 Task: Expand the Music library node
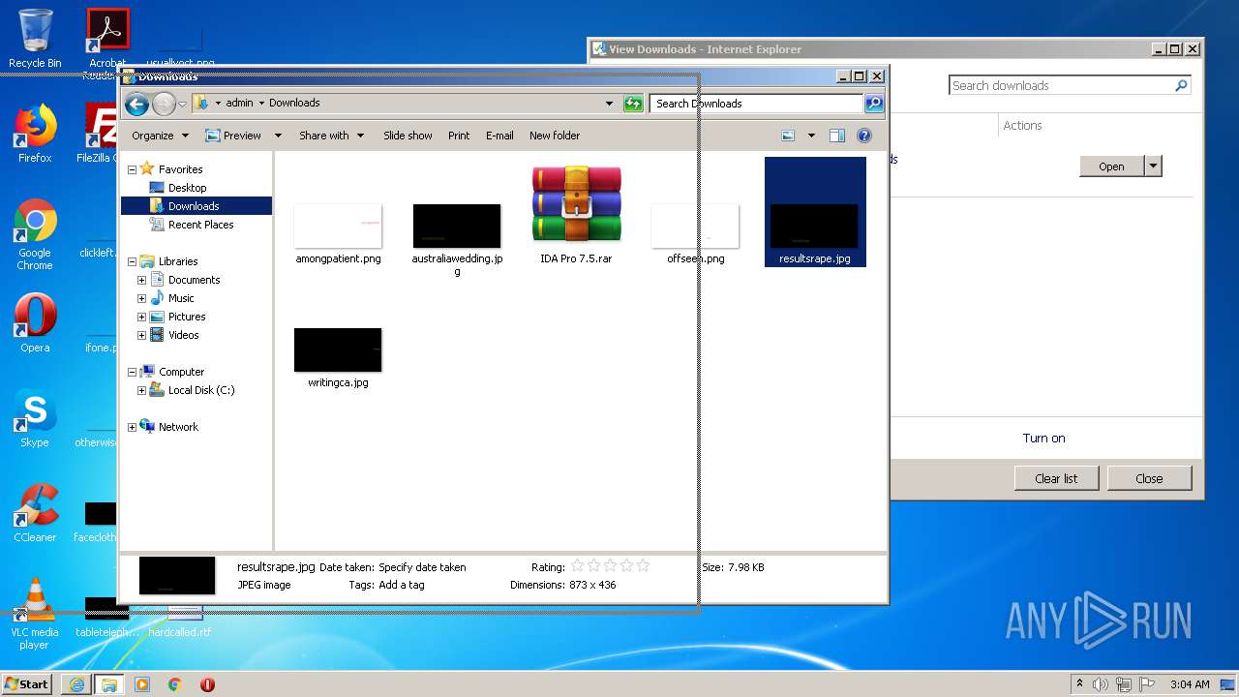[x=142, y=298]
